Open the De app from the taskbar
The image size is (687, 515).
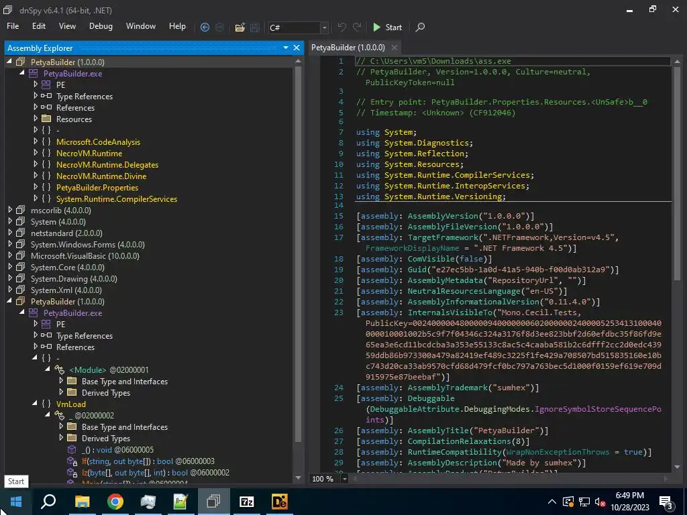pos(280,502)
